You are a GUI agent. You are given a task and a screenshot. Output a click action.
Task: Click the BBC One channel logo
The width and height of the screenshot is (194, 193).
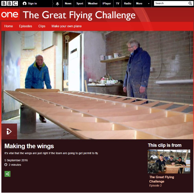pos(10,15)
